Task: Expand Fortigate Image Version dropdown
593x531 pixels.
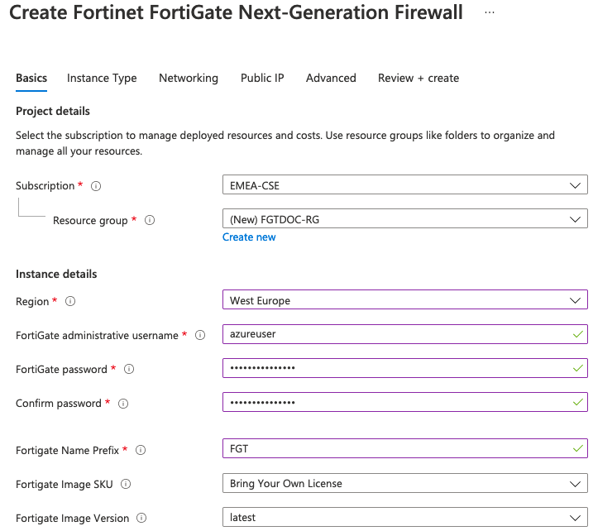Action: pos(404,517)
